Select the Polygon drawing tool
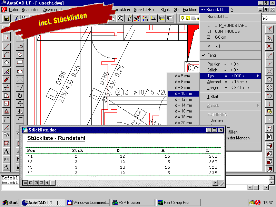 pyautogui.click(x=7, y=62)
